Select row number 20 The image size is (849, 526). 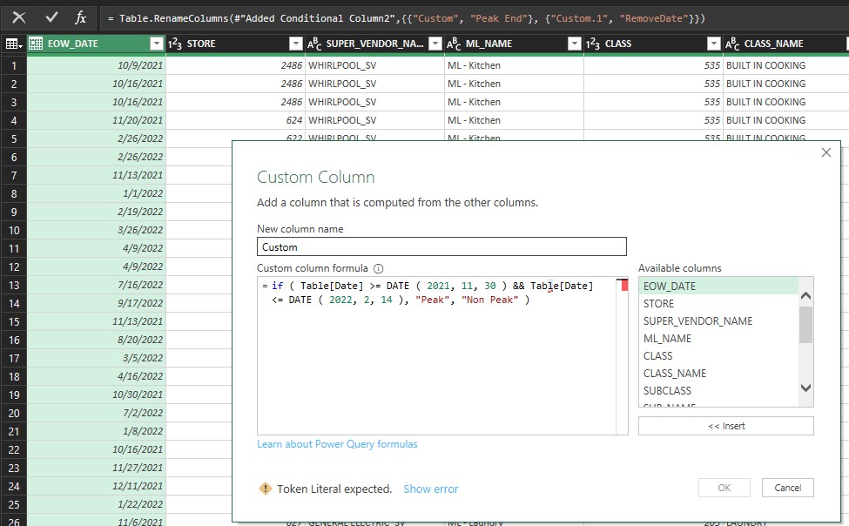(x=14, y=413)
